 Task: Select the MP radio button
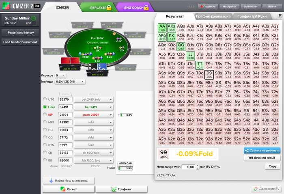click(x=45, y=114)
